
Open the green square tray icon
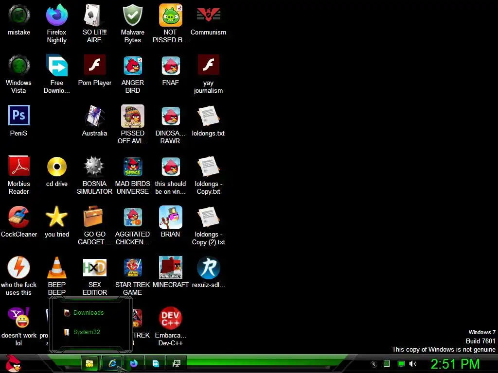click(387, 364)
